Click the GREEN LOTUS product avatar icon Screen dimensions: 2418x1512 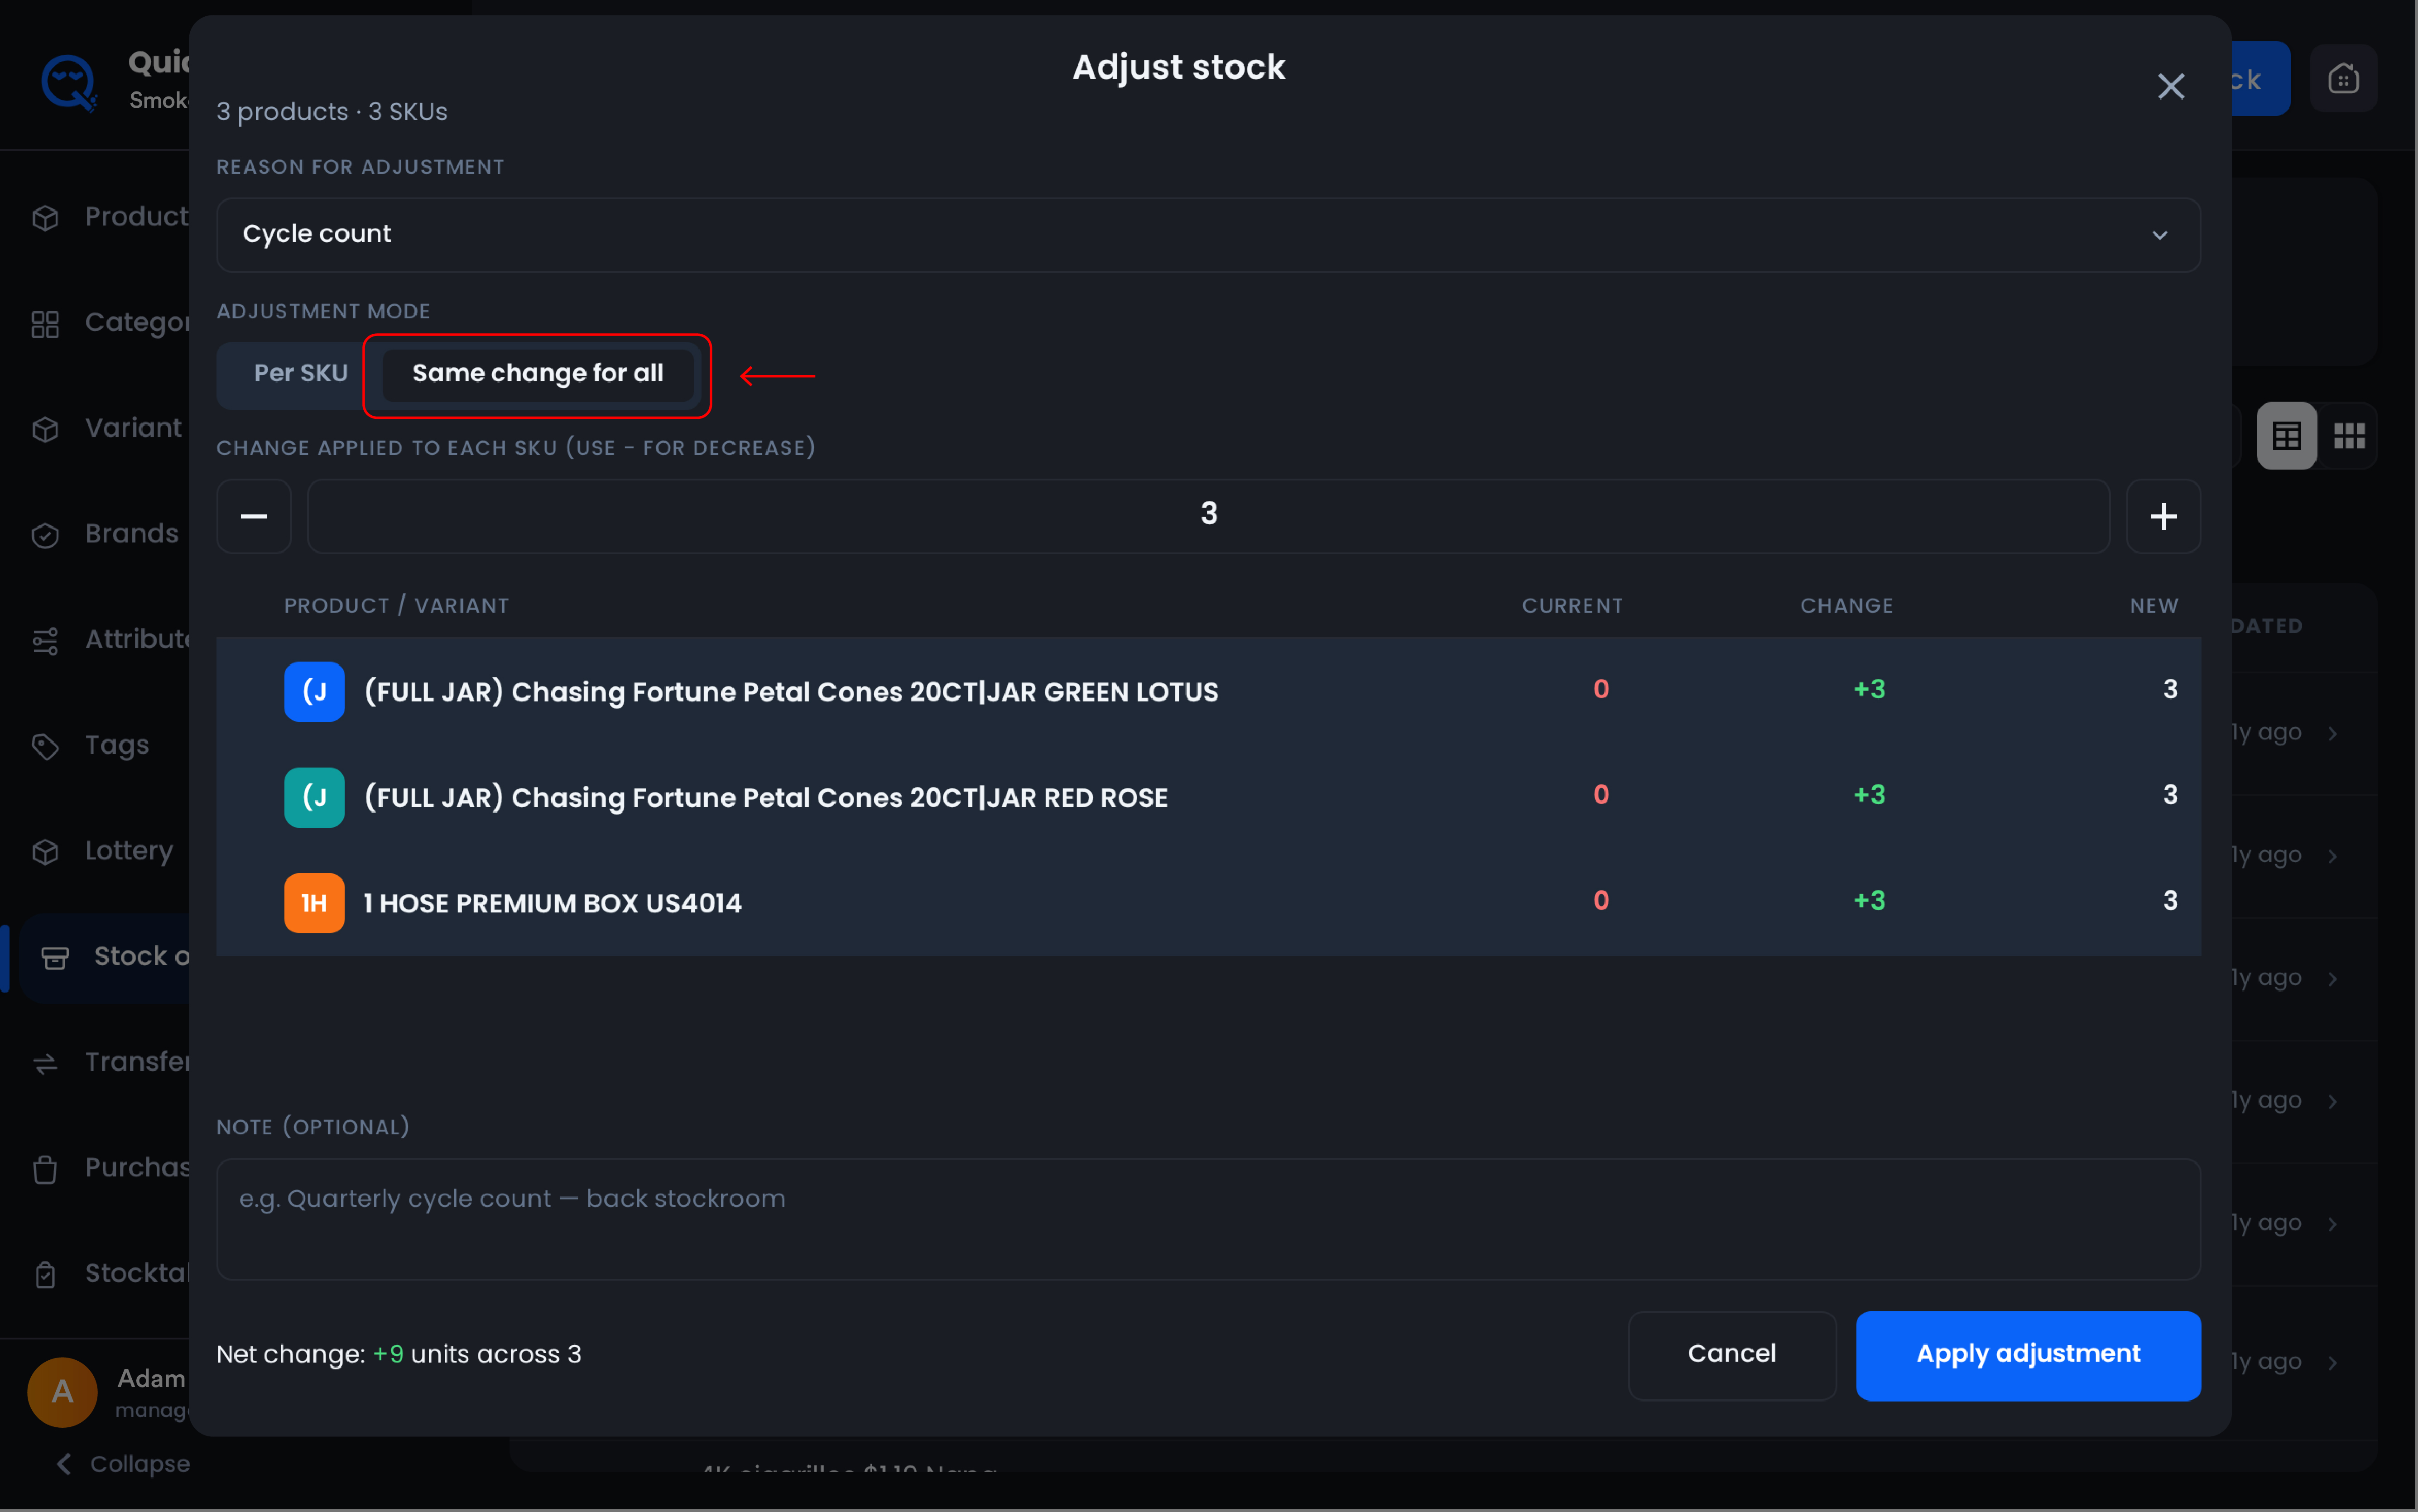pos(314,691)
